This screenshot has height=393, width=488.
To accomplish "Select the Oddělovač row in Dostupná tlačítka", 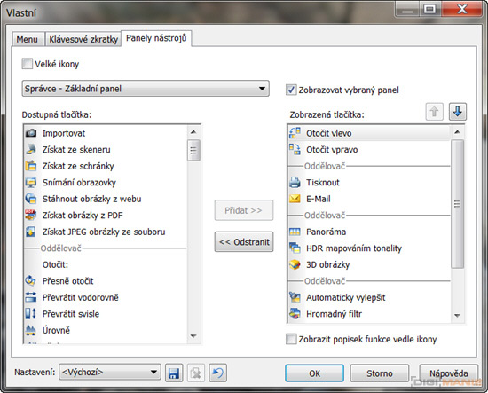I will (106, 248).
